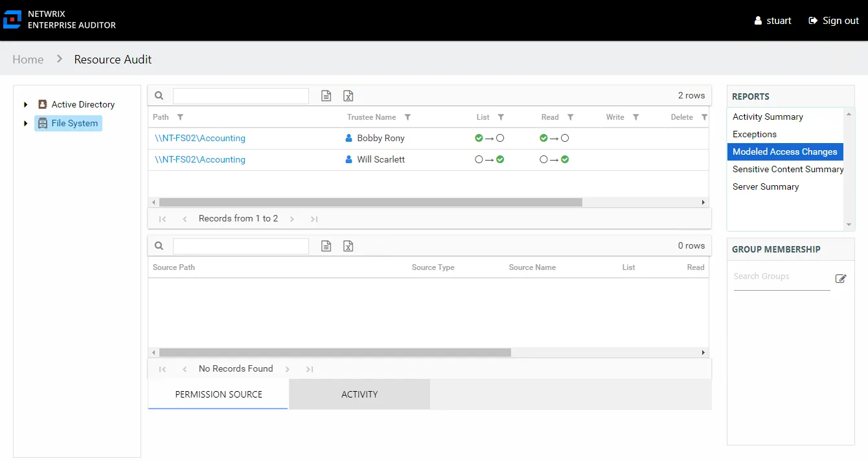The image size is (868, 461).
Task: Go to first page in the upper table pager
Action: (163, 219)
